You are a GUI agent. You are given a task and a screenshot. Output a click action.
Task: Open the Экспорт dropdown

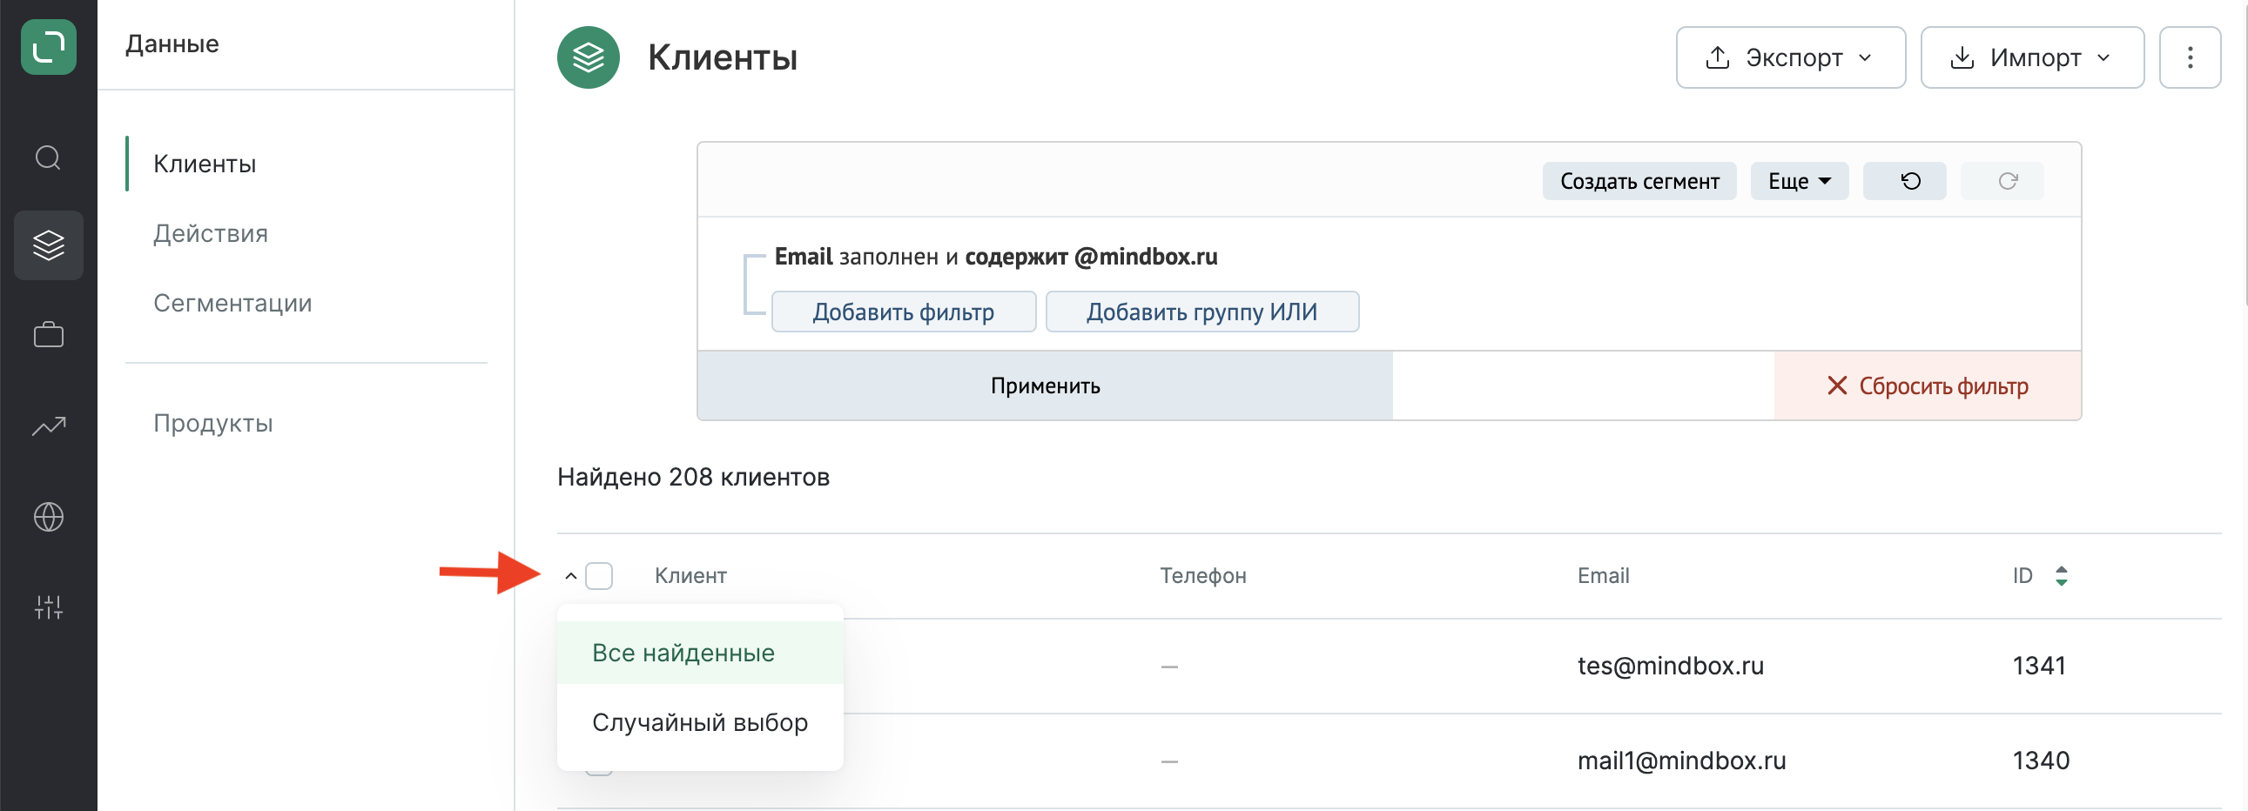pos(1790,57)
